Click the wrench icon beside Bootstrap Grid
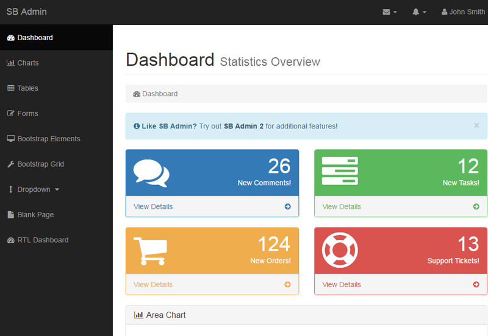488x336 pixels. pos(11,164)
